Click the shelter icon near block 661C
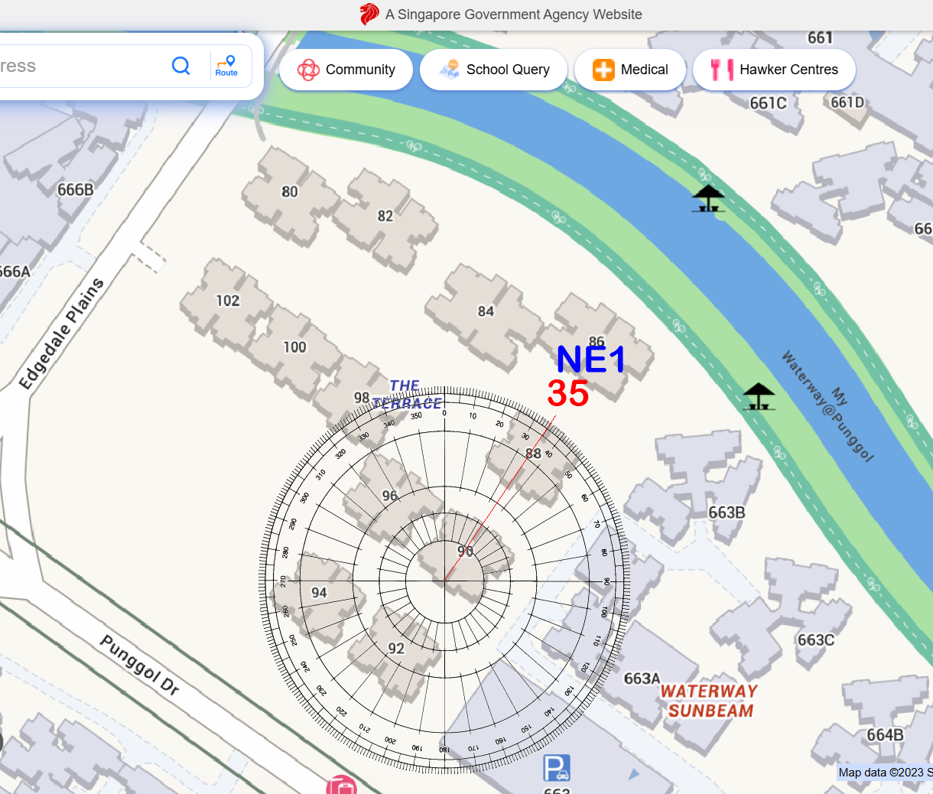 coord(708,198)
